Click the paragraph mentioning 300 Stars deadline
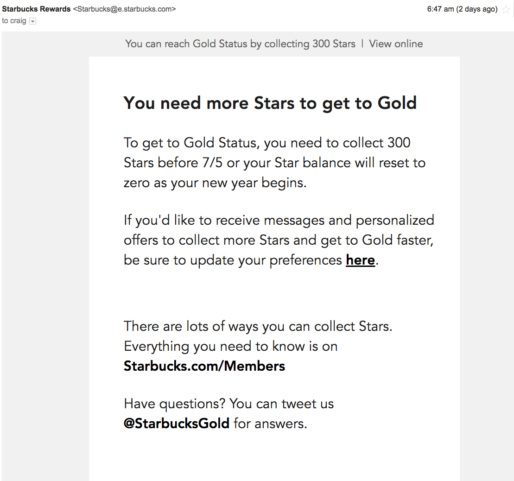 274,162
